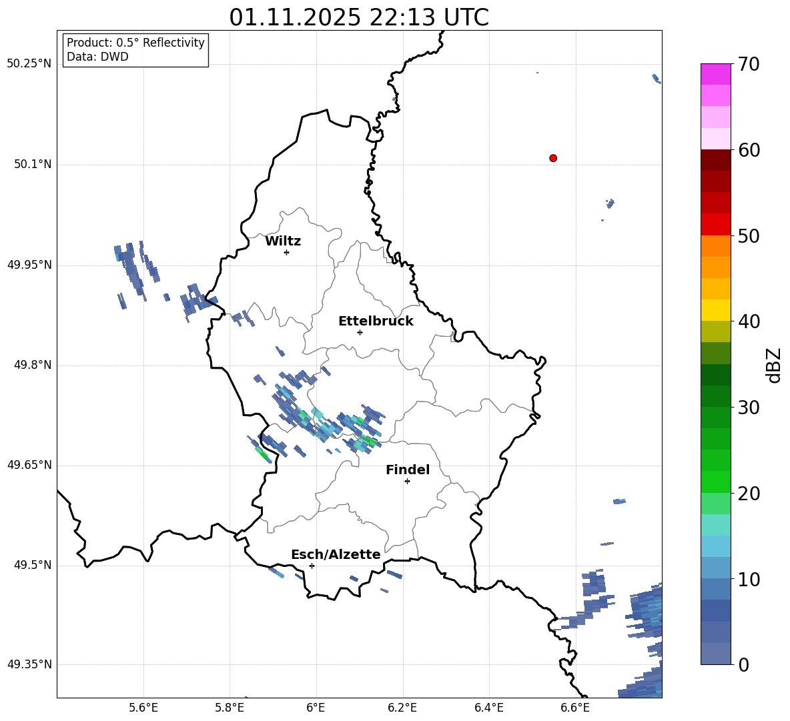The height and width of the screenshot is (721, 790).
Task: Click the dark green colorbar segment near 30
Action: pos(715,396)
